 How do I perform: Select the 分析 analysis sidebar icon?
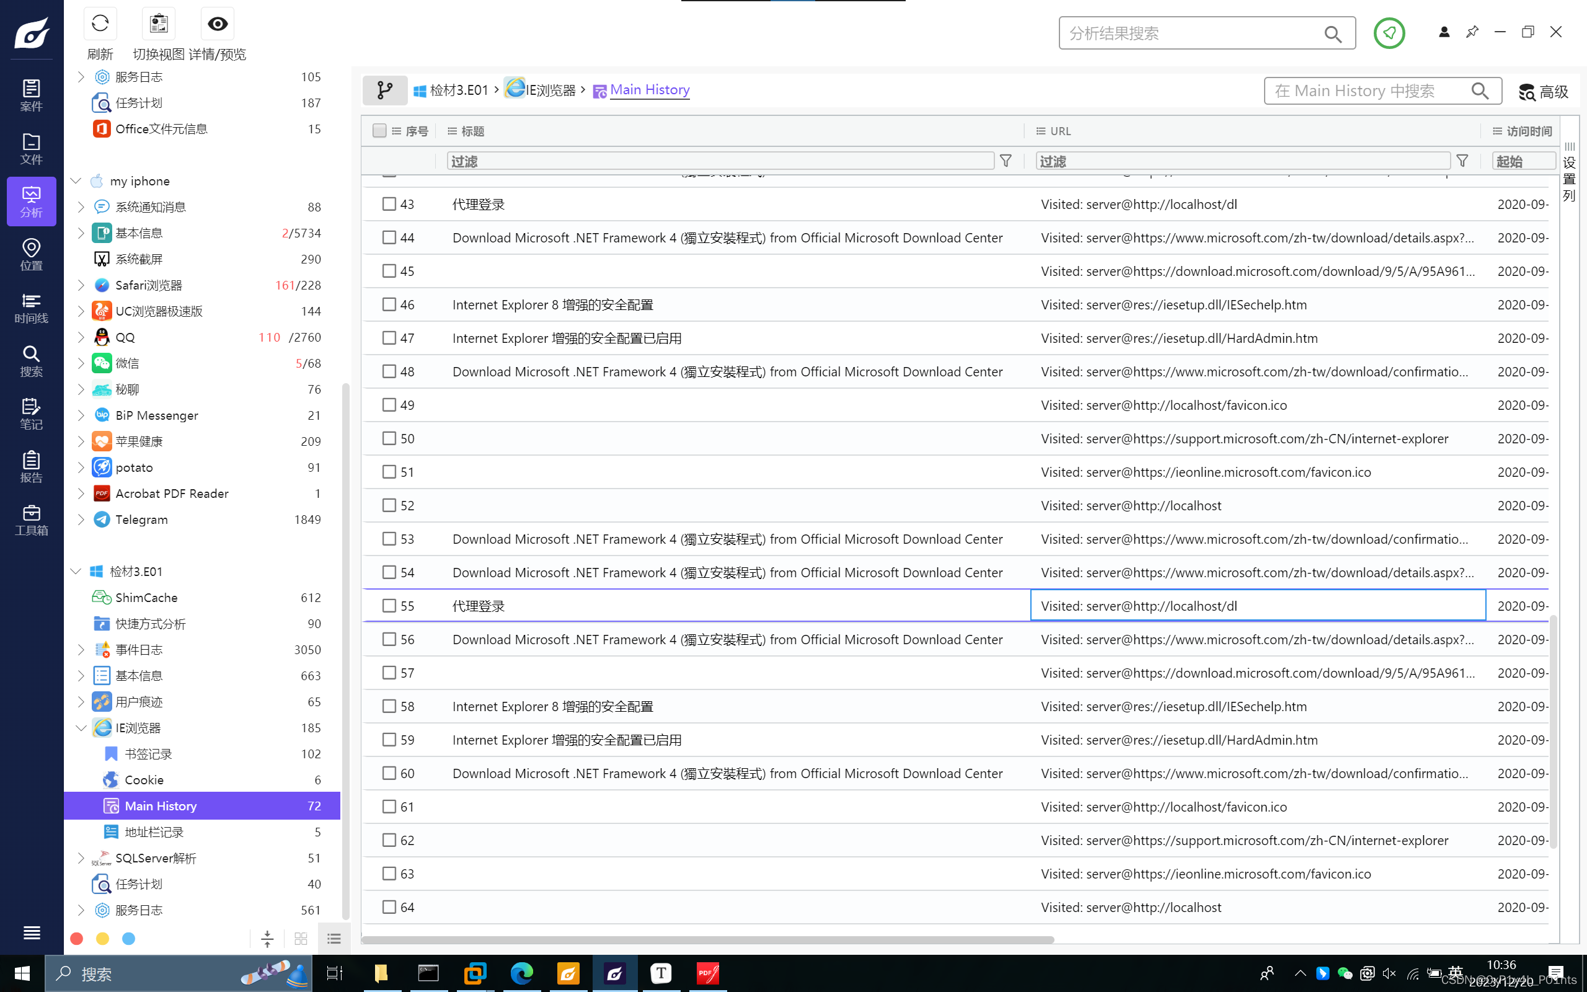[32, 201]
